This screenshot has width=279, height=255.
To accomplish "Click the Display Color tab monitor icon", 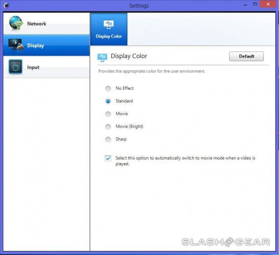I will click(109, 24).
